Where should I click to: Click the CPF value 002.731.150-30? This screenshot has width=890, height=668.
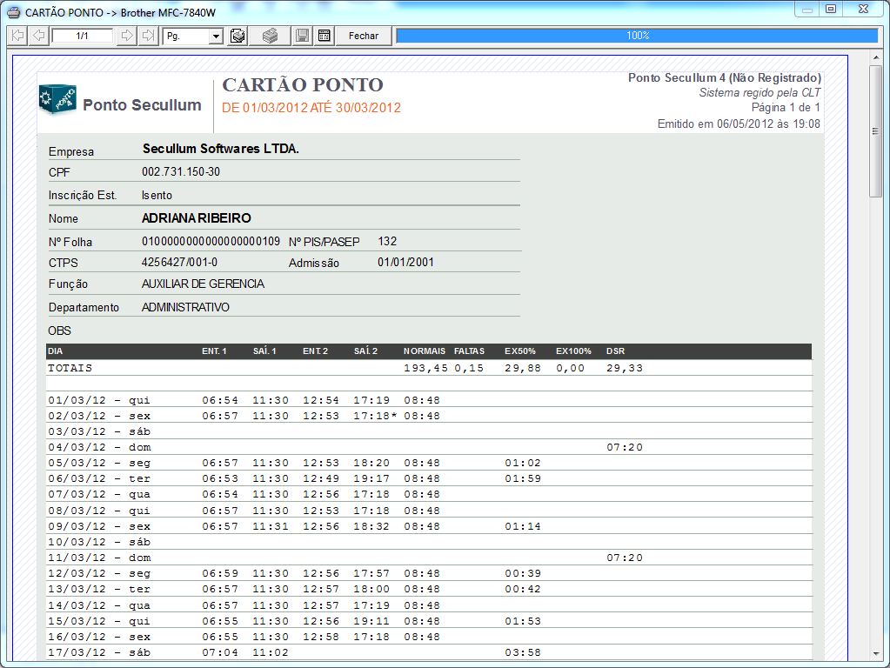tap(181, 172)
